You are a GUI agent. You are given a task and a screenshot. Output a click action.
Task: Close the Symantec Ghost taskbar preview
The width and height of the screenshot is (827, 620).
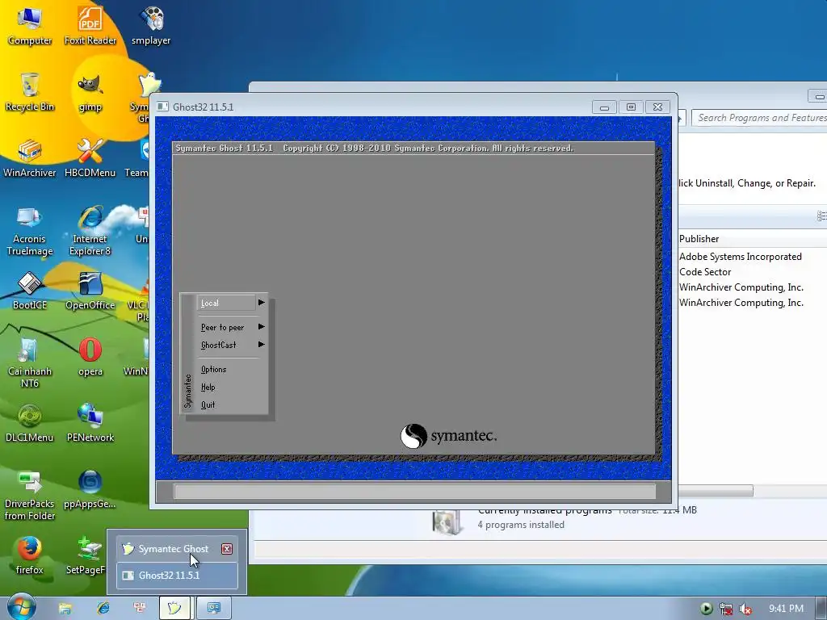pyautogui.click(x=227, y=549)
